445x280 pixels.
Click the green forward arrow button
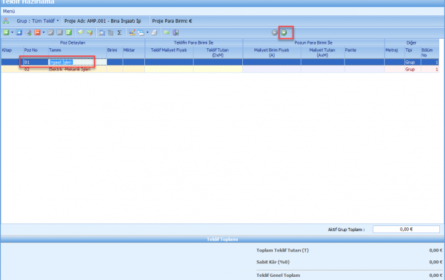(284, 32)
